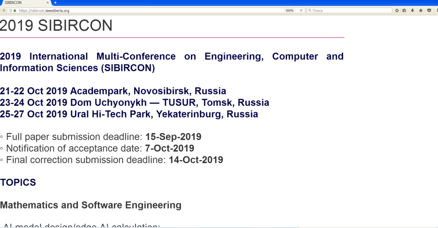Open the bookmarks library icon

tap(404, 11)
